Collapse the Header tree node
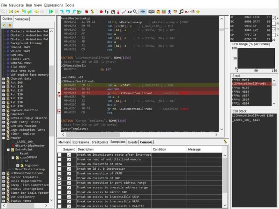The image size is (279, 209). click(x=4, y=138)
